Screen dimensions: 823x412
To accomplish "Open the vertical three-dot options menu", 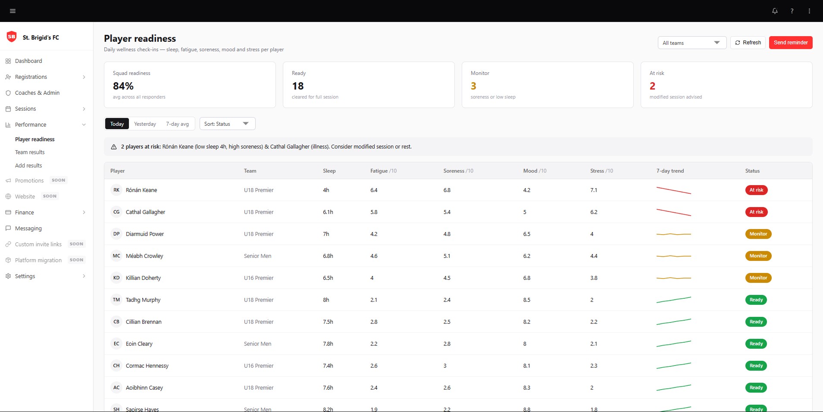I will tap(809, 11).
